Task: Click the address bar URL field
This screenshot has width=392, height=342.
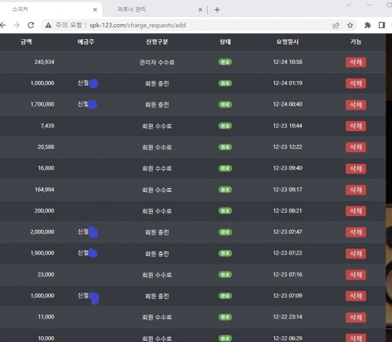Action: pos(196,25)
